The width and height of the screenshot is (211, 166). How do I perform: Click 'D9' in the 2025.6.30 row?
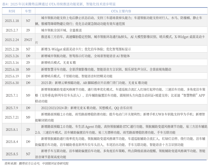point(28,83)
